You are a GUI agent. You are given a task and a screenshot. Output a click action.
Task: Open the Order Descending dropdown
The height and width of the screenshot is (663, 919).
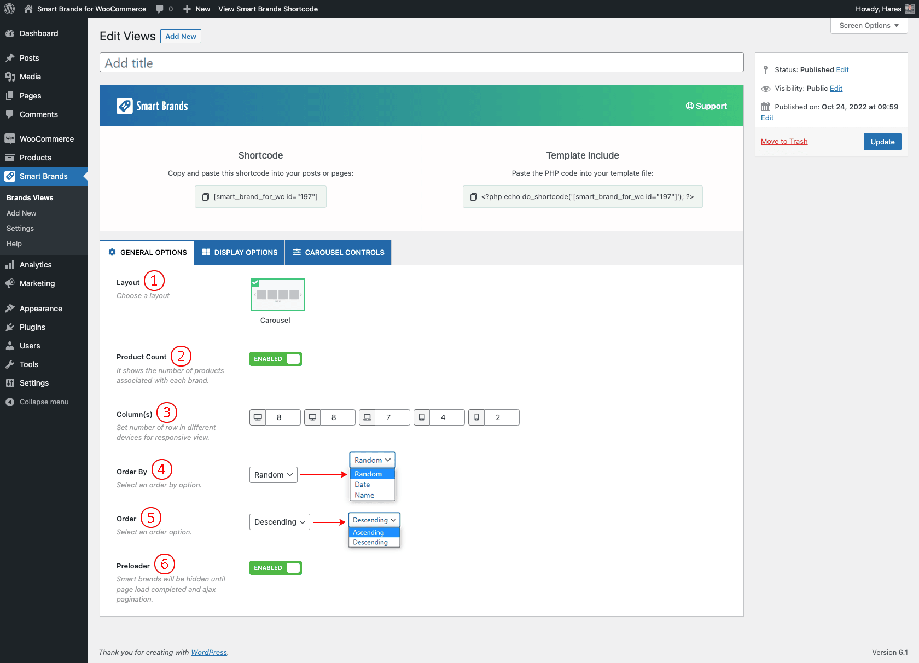(x=280, y=522)
